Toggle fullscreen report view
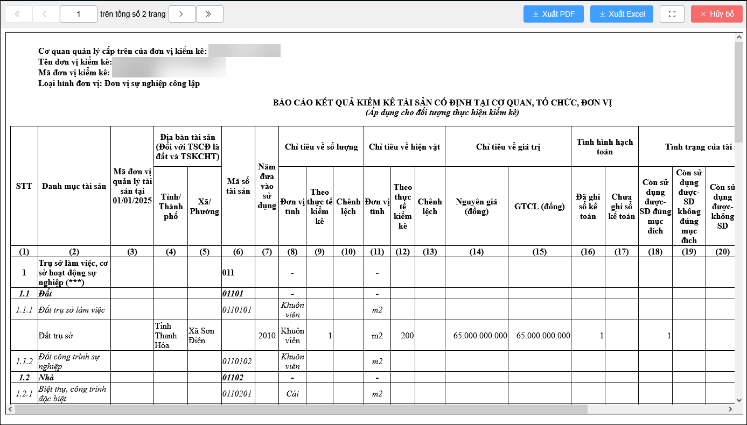Screen dimensions: 747x425 tap(672, 14)
